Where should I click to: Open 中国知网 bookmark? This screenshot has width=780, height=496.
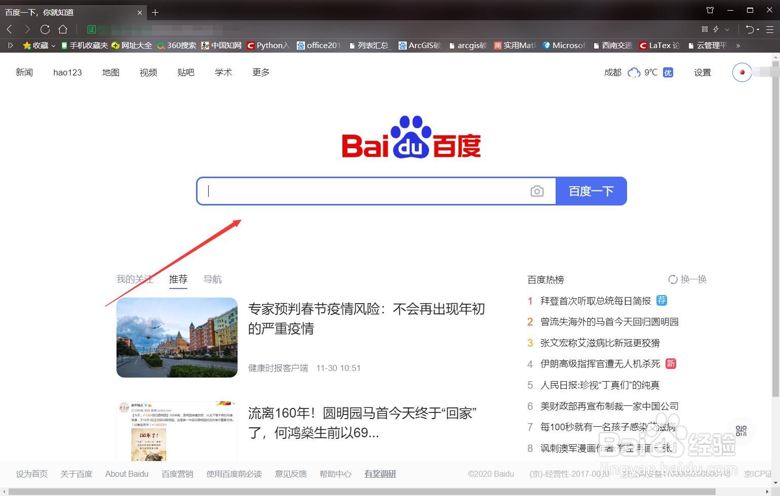[221, 46]
